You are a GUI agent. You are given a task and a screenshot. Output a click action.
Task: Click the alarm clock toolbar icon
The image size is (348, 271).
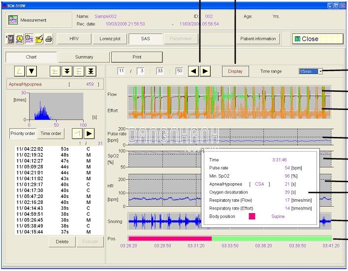coord(20,39)
